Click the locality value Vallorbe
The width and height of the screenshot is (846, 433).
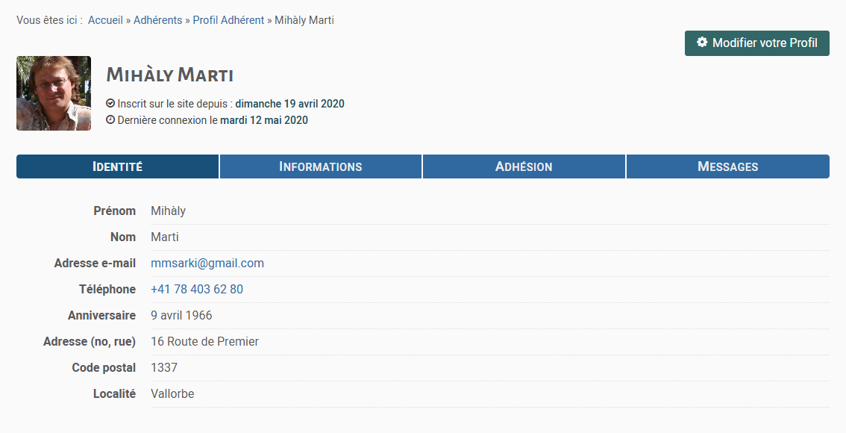coord(172,393)
